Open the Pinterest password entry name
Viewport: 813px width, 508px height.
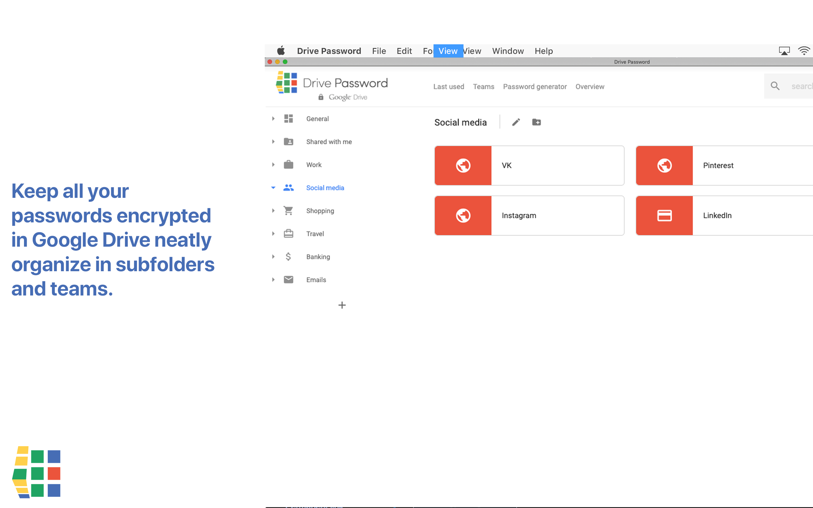click(718, 165)
